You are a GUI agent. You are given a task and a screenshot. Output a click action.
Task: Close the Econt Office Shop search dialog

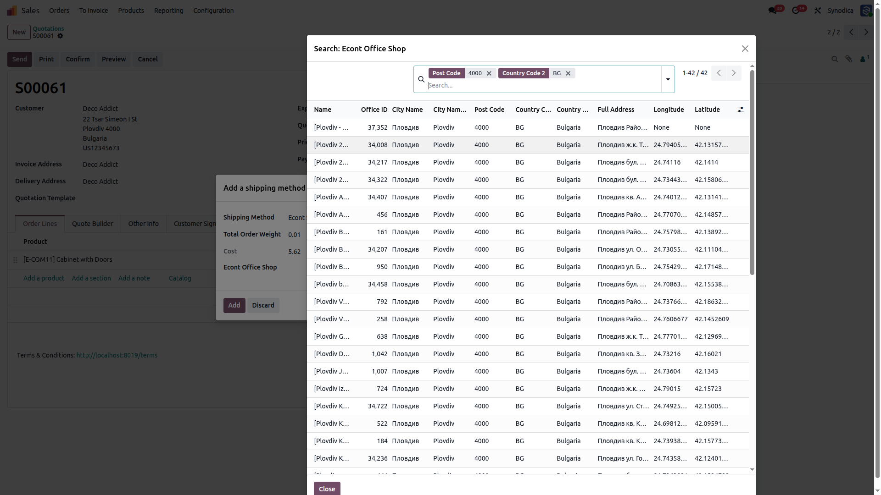click(745, 49)
